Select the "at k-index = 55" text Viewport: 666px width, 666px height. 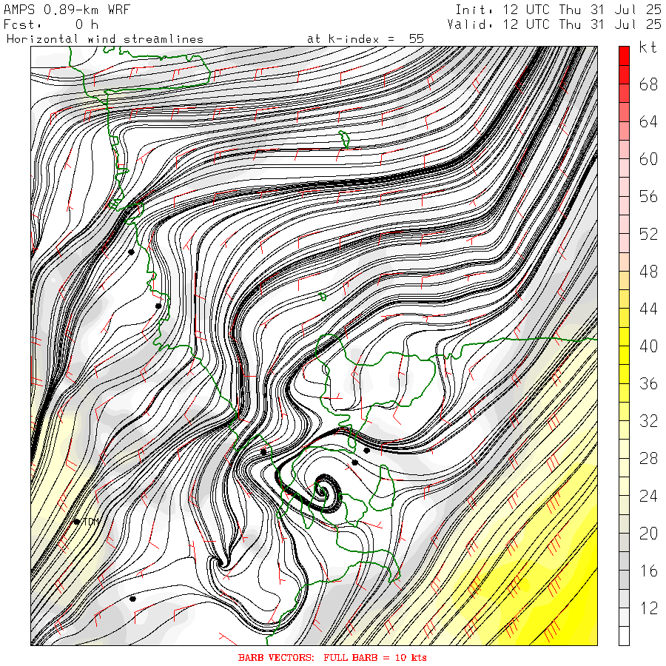point(366,39)
